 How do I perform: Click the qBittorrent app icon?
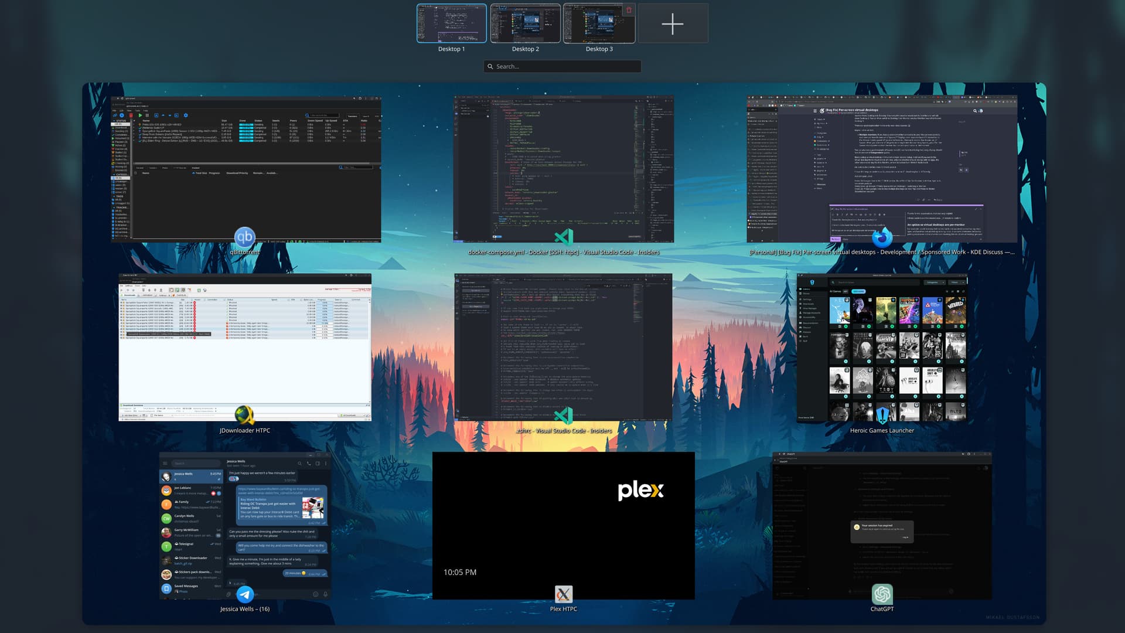pos(244,237)
